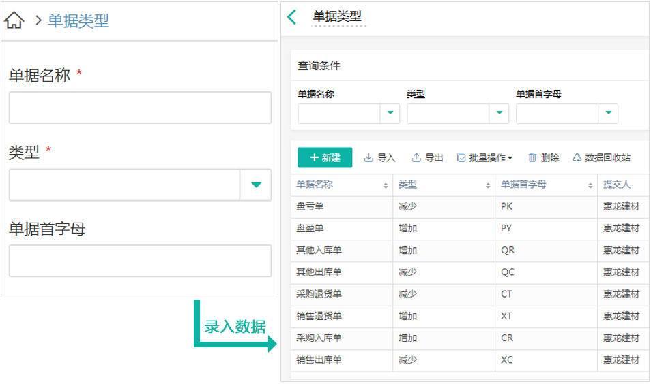The height and width of the screenshot is (384, 651).
Task: Sort by 类型 column sort arrows
Action: pos(488,185)
